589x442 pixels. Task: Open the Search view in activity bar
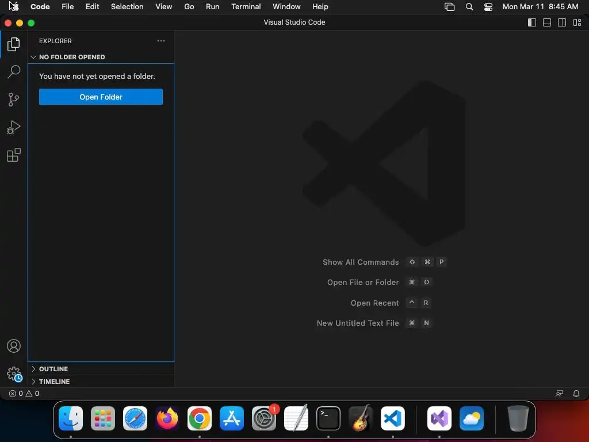[14, 72]
